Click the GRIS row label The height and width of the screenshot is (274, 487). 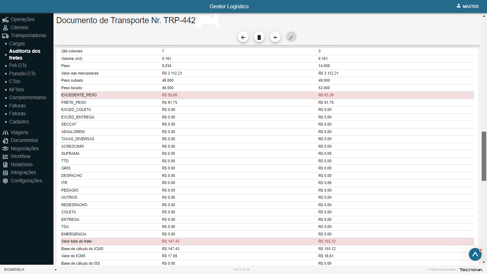[66, 168]
